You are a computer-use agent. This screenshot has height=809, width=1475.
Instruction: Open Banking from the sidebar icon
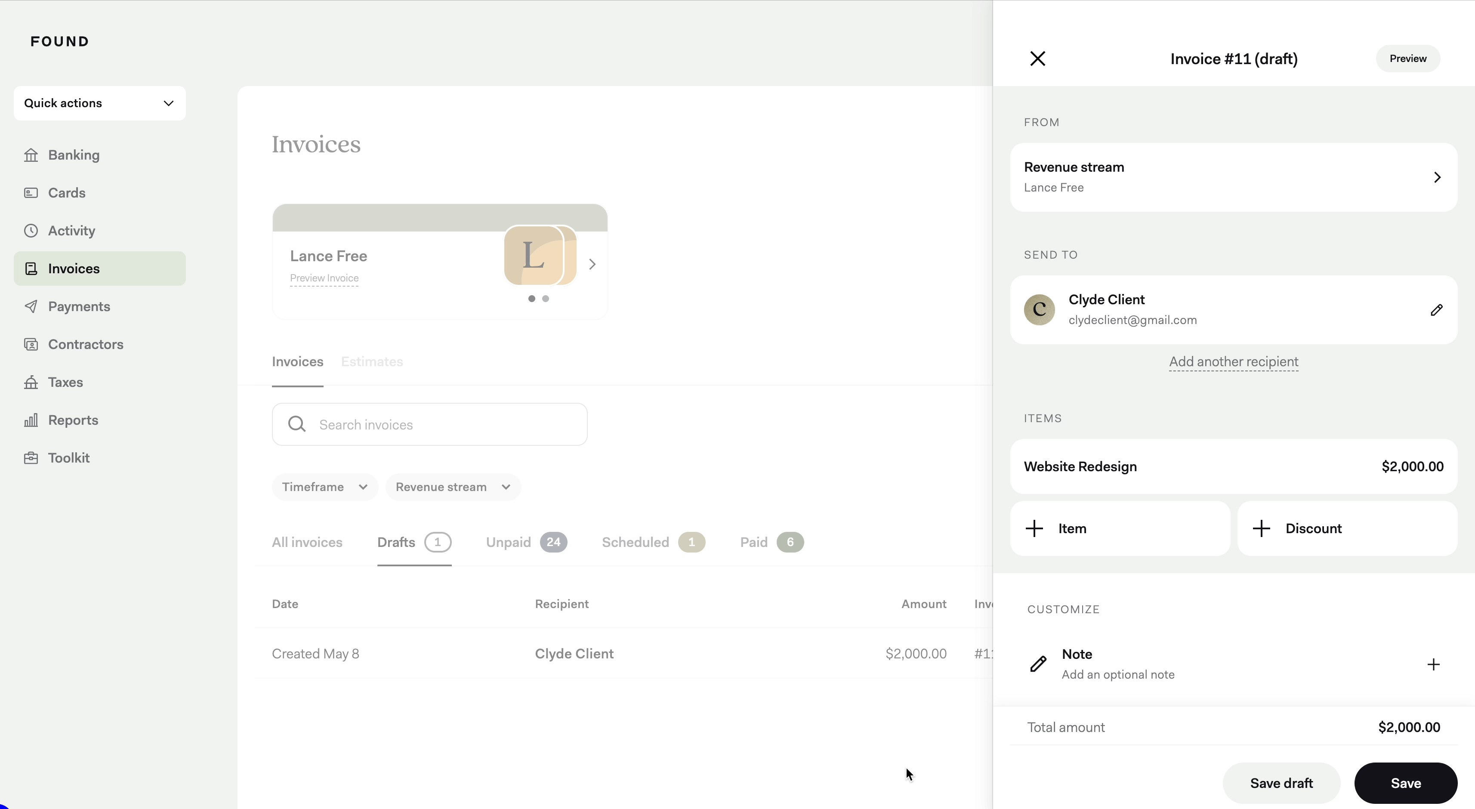click(x=31, y=155)
